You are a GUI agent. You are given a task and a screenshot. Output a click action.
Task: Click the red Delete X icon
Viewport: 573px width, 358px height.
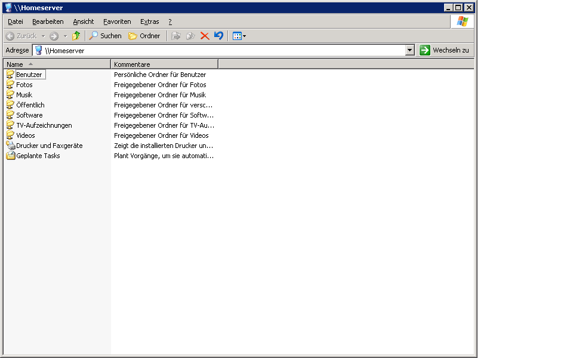205,36
